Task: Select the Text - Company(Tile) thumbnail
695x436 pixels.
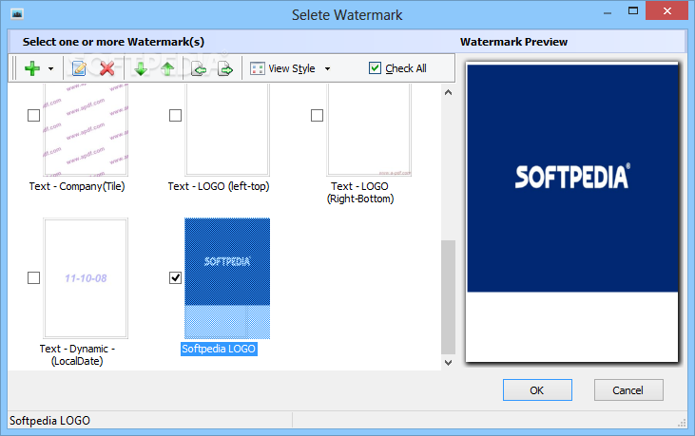Action: click(x=86, y=130)
